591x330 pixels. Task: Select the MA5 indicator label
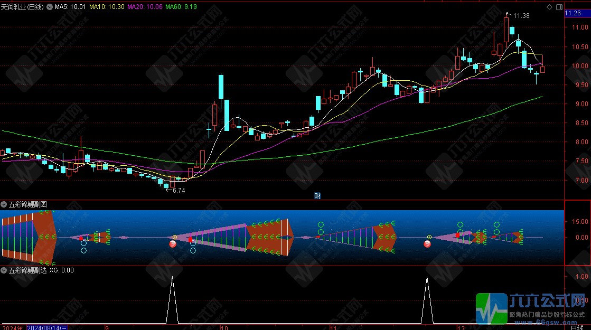(70, 7)
